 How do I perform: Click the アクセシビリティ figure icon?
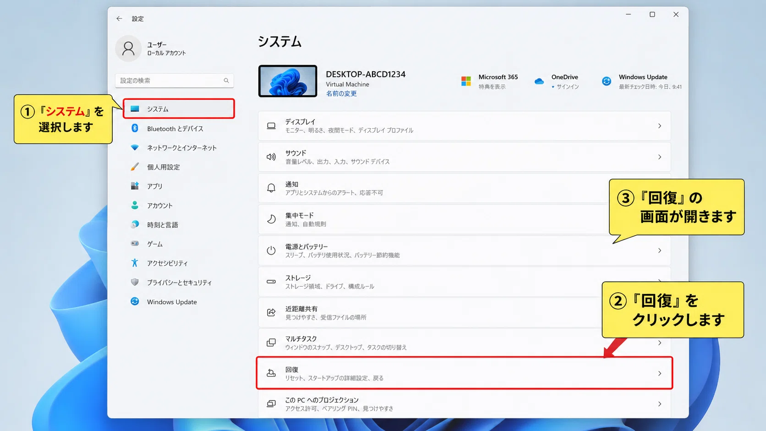pos(135,263)
